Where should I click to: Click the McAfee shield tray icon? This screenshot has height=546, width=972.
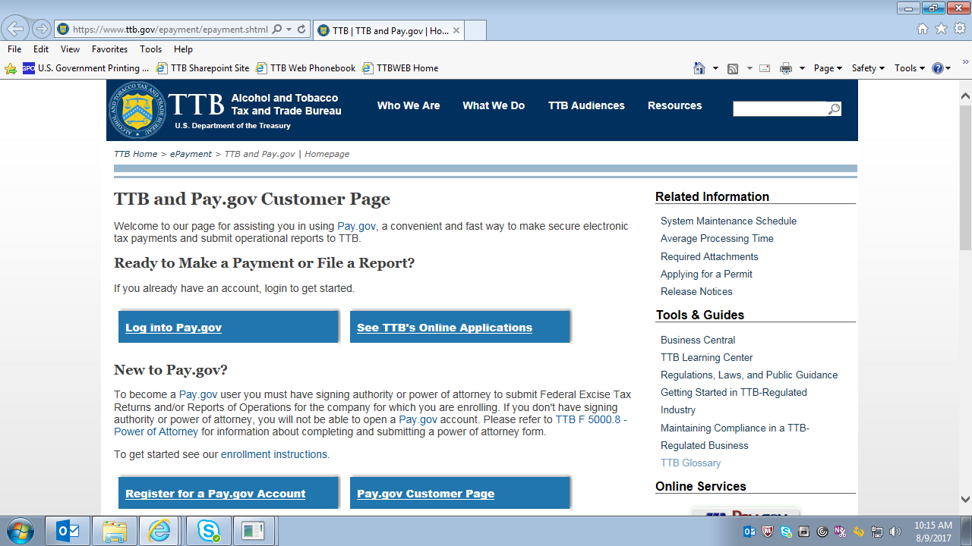(x=768, y=532)
